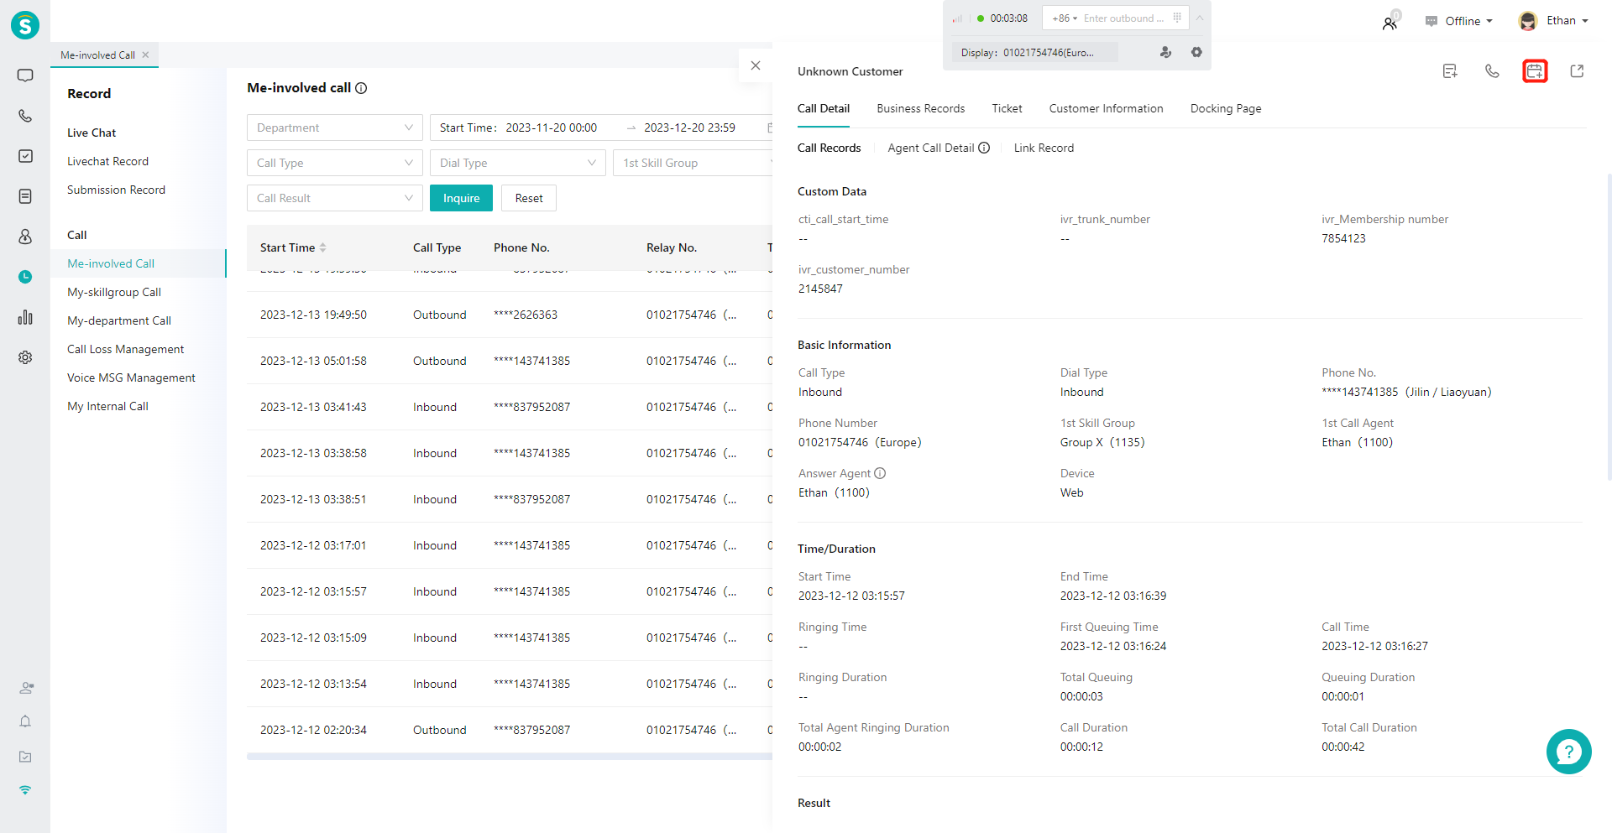Click the wifi network status icon
Image resolution: width=1612 pixels, height=833 pixels.
click(25, 790)
